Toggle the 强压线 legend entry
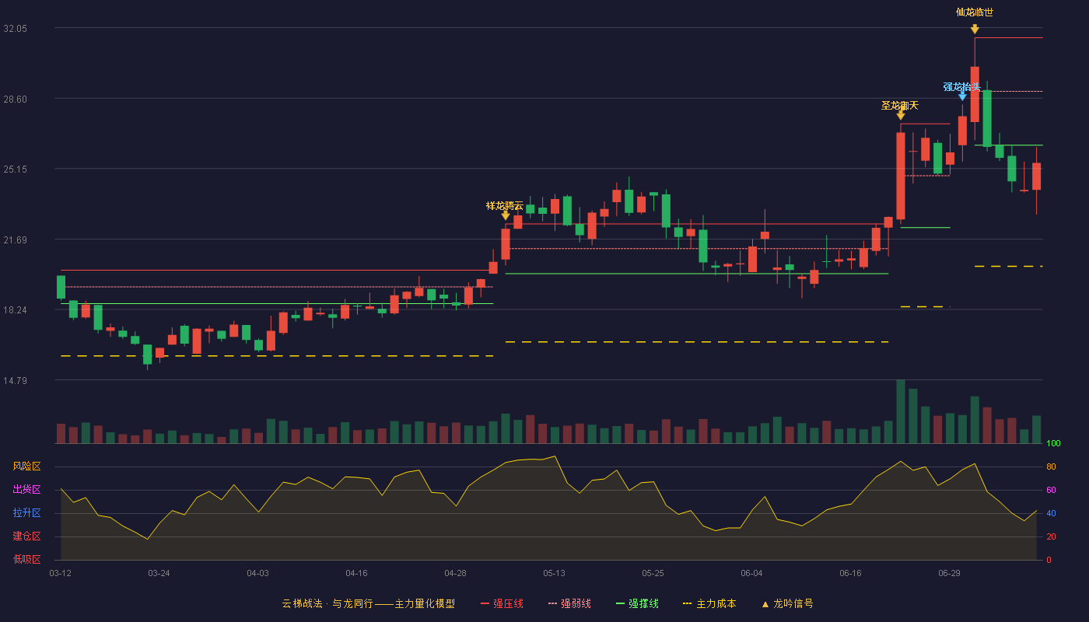The width and height of the screenshot is (1089, 622). (x=502, y=603)
